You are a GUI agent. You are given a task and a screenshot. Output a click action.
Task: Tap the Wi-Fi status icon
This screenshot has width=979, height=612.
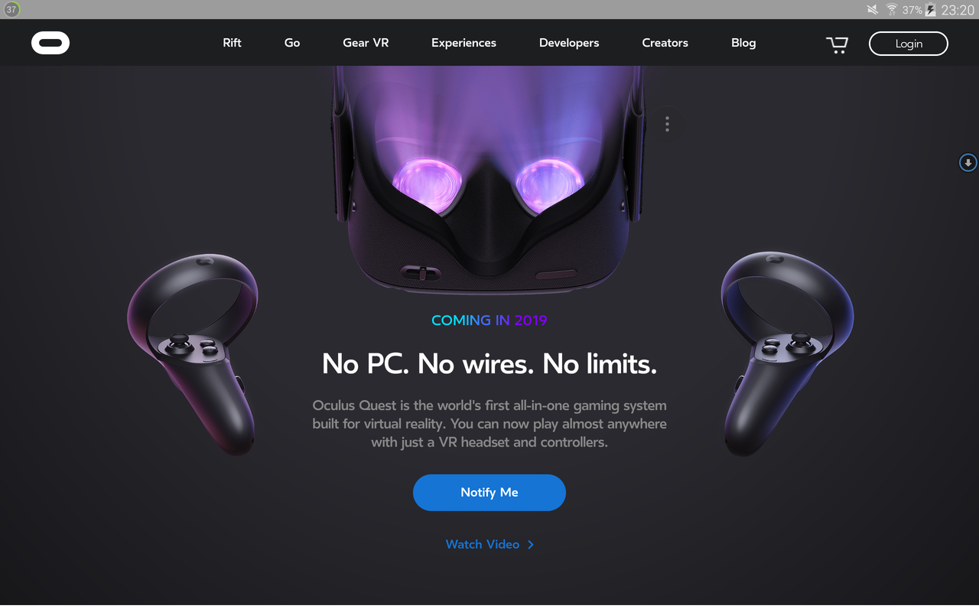tap(892, 10)
